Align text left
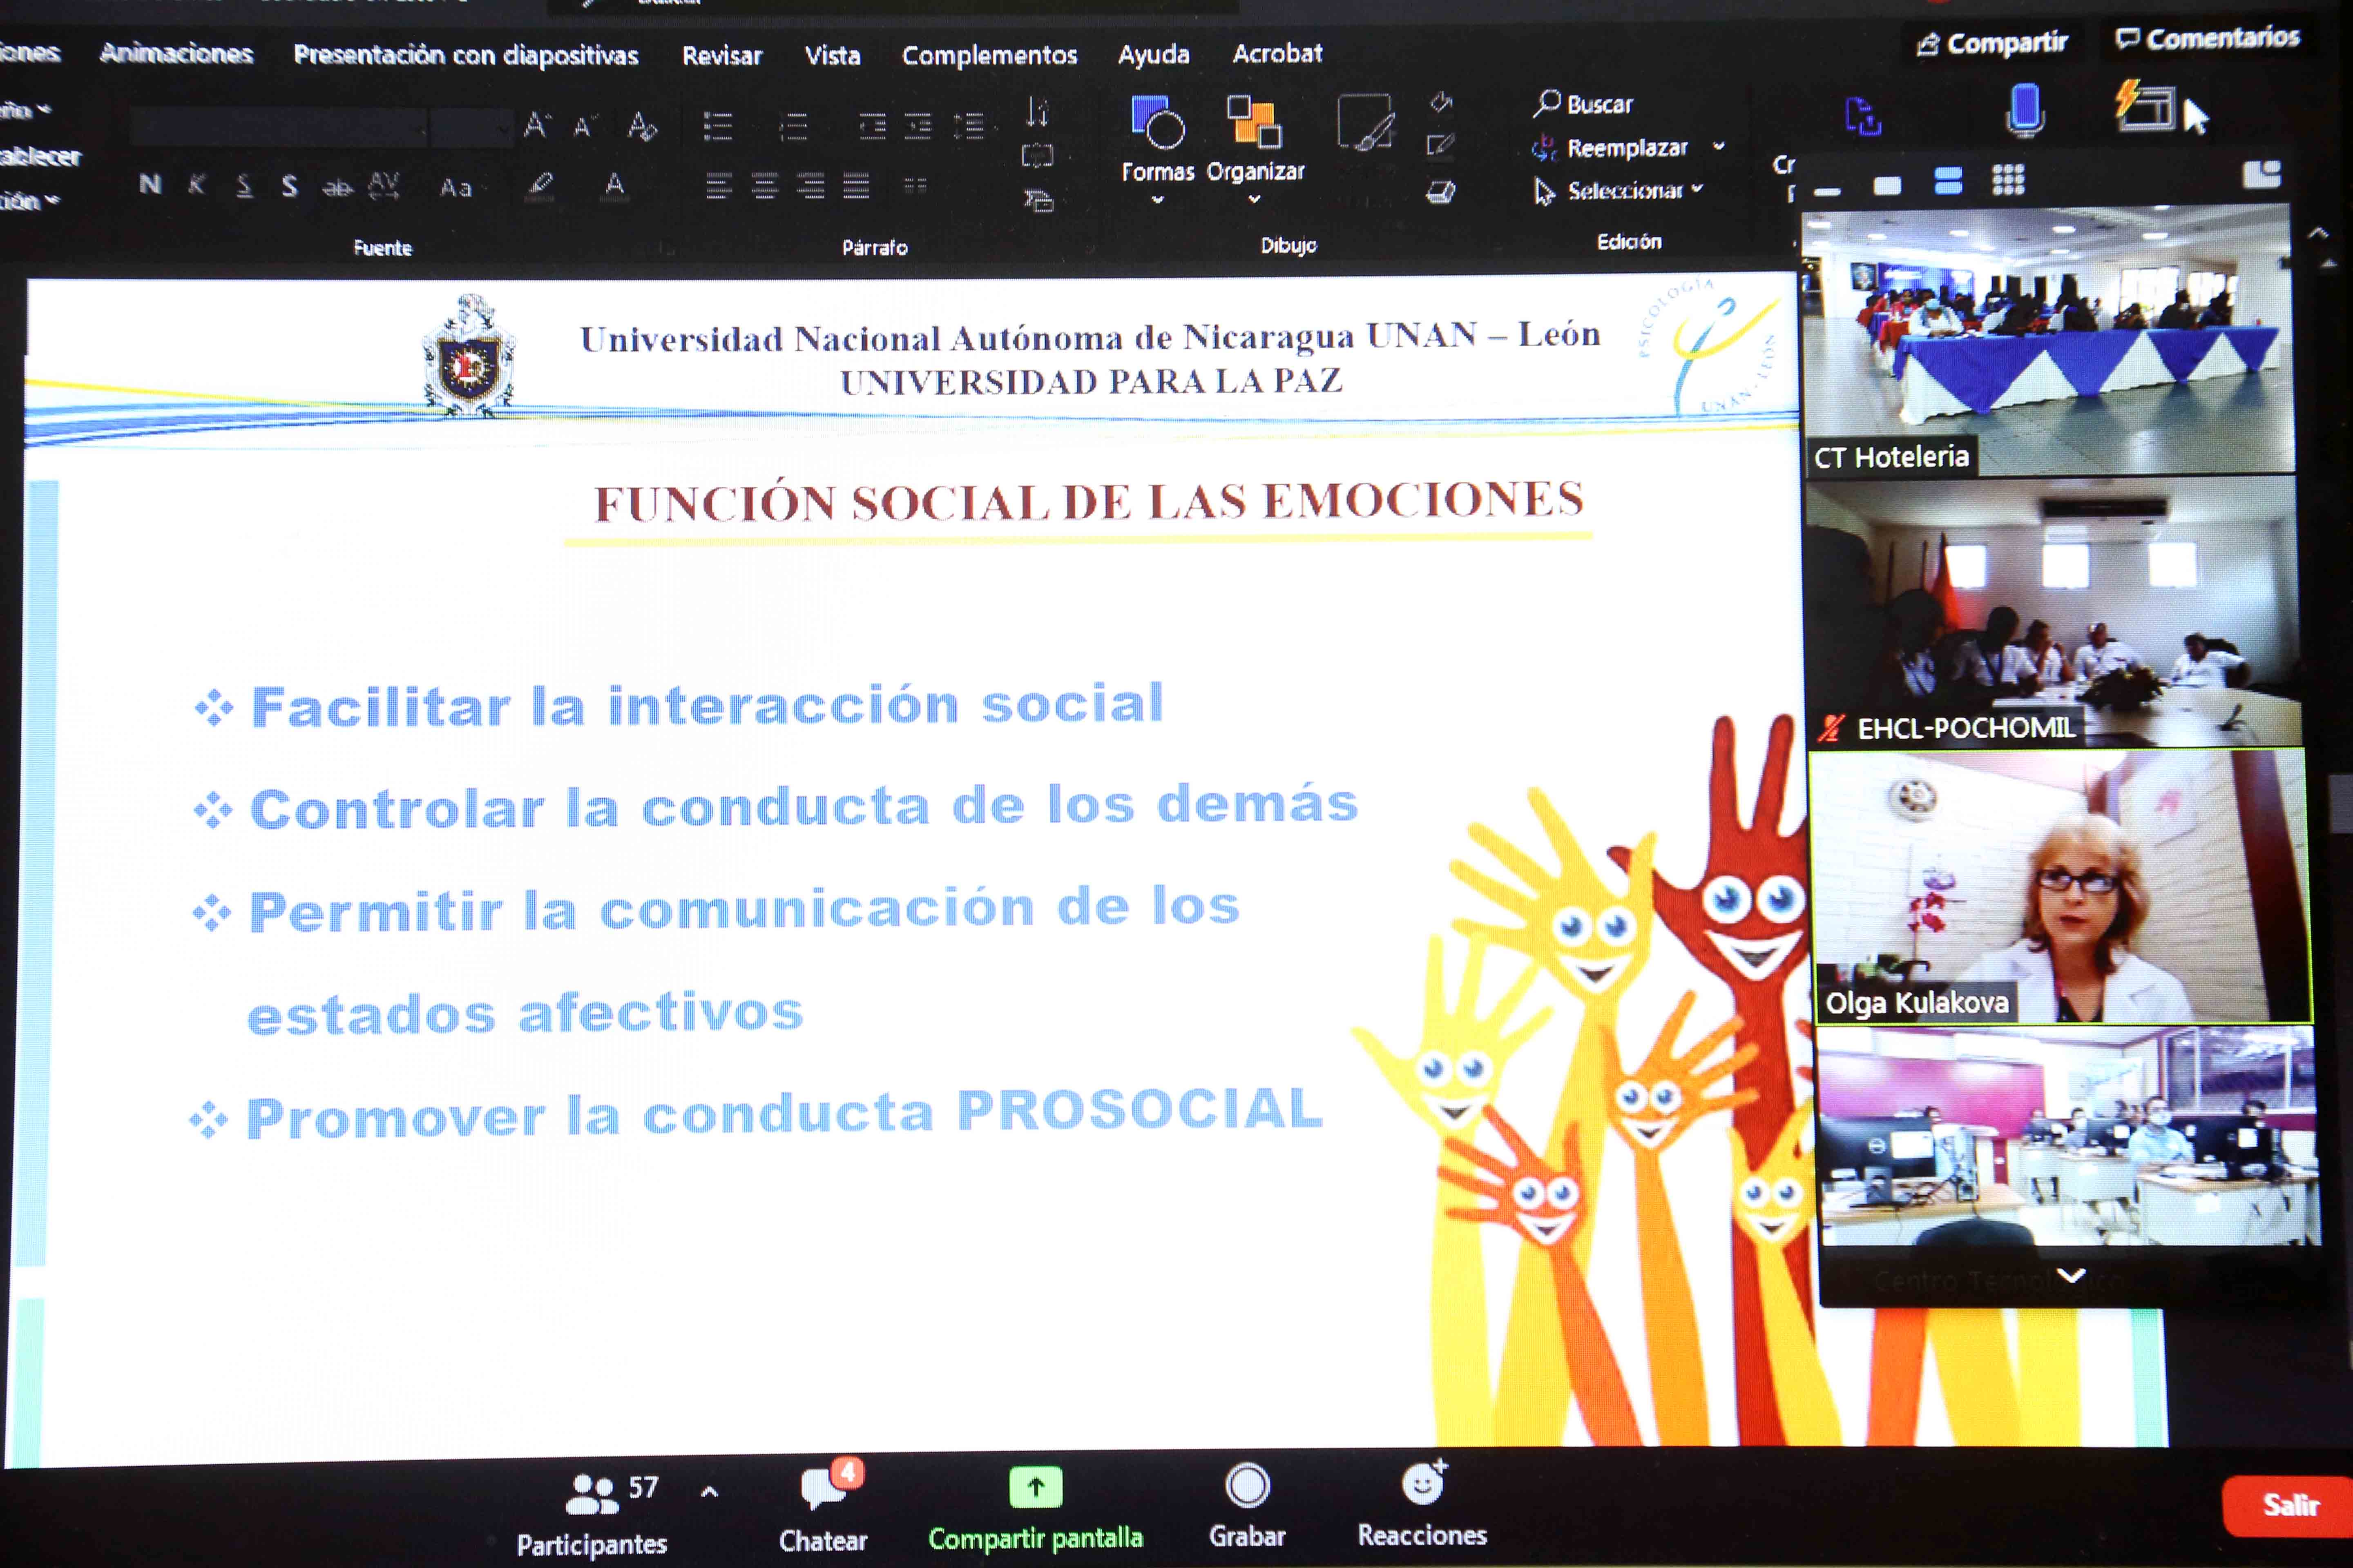Viewport: 2353px width, 1568px height. point(718,186)
